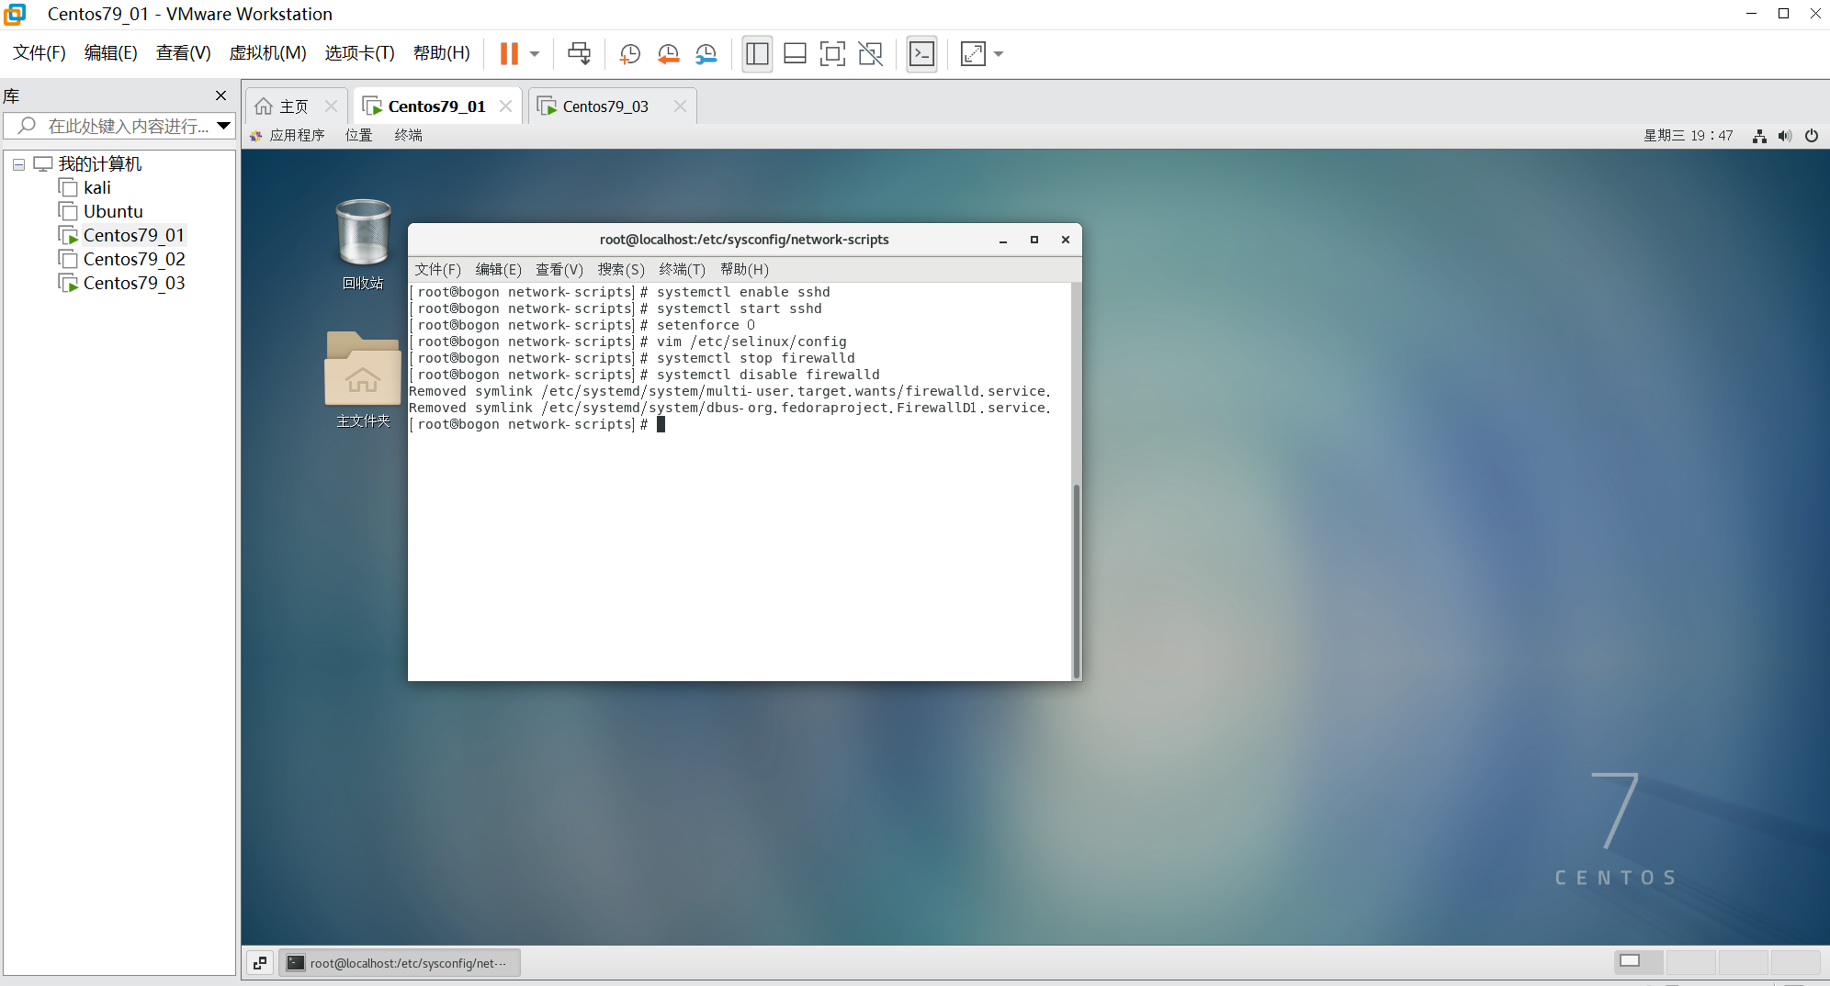
Task: Open terminal 编辑(E) menu
Action: 498,270
